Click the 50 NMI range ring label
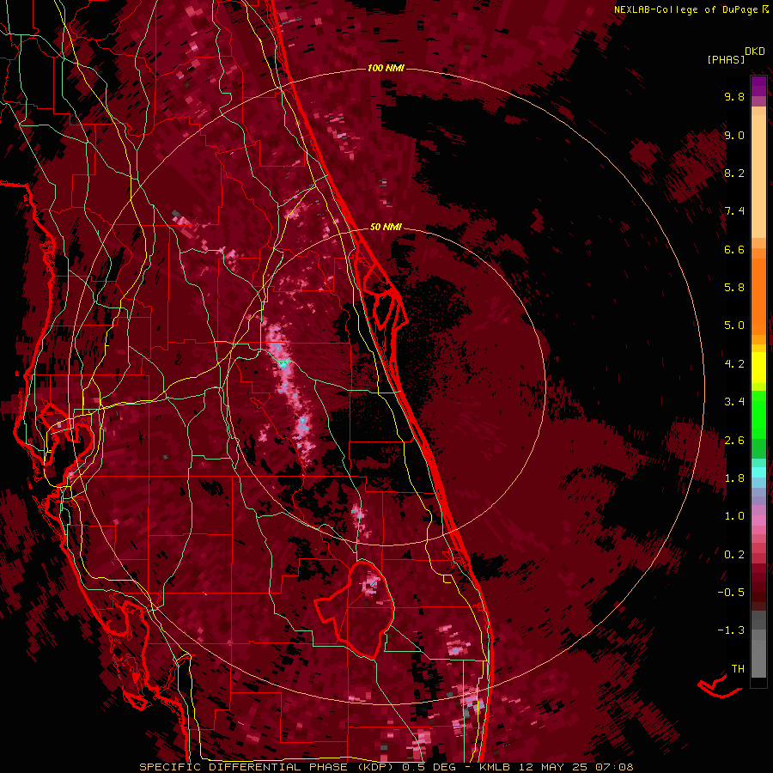The width and height of the screenshot is (773, 773). (x=386, y=227)
